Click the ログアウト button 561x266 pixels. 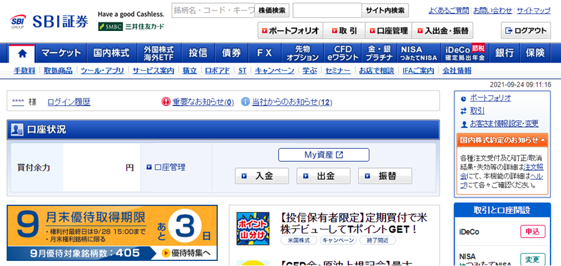tap(526, 30)
